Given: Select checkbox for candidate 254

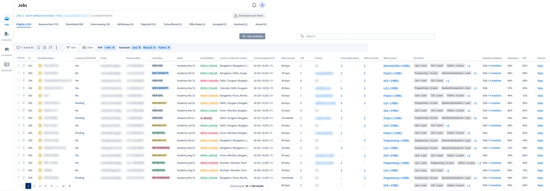Looking at the screenshot, I should coord(19,80).
